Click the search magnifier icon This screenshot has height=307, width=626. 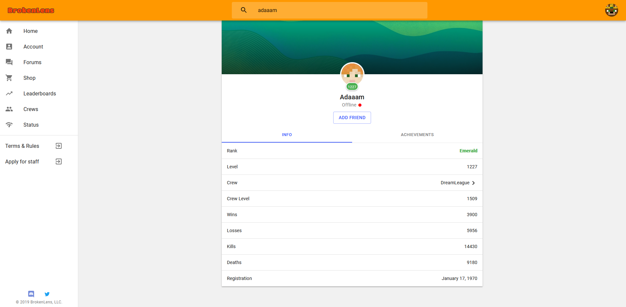[x=244, y=10]
